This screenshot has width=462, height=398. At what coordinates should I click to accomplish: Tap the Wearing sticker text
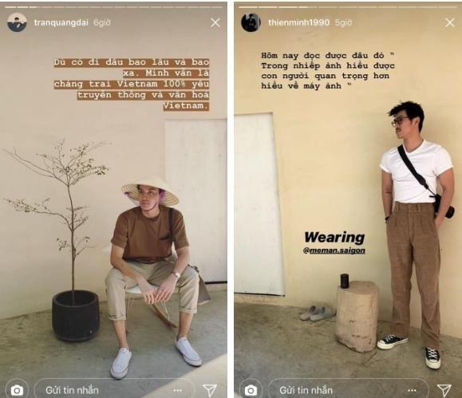click(334, 238)
